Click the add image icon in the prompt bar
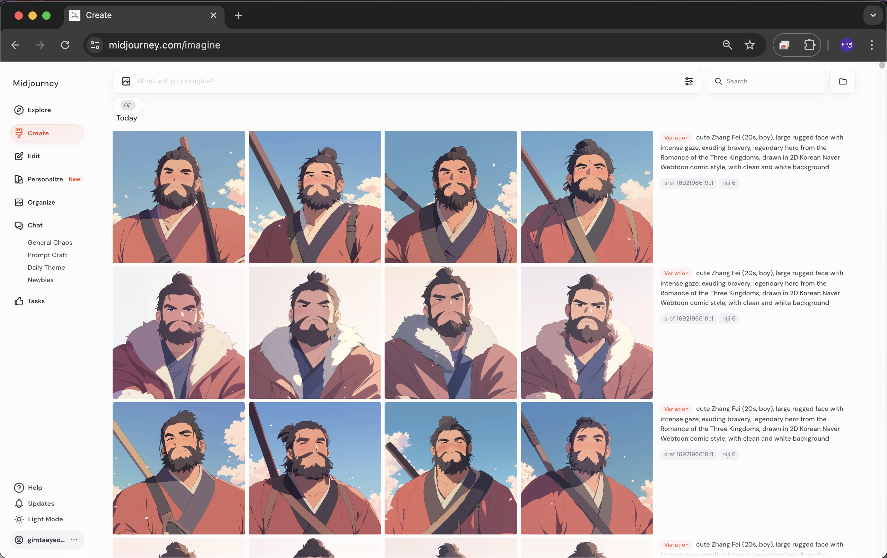 pos(126,81)
